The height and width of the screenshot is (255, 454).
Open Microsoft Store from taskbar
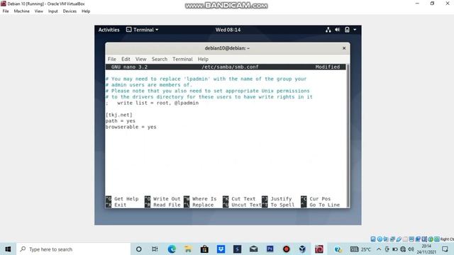click(x=204, y=249)
